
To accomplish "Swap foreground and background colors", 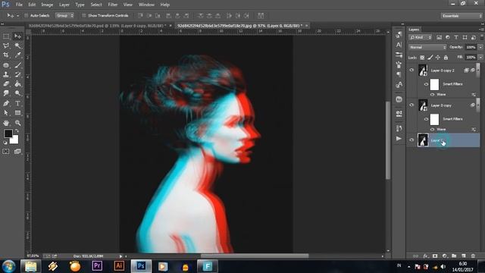I will (17, 131).
